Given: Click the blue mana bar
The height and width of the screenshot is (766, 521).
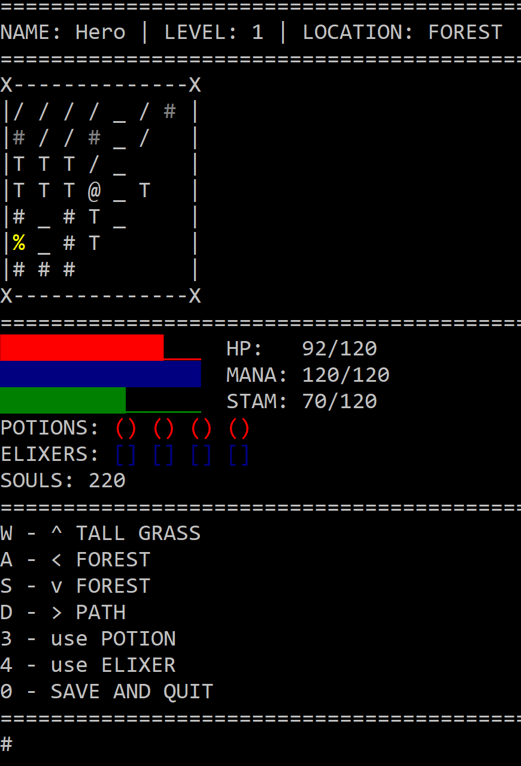Looking at the screenshot, I should click(x=101, y=373).
